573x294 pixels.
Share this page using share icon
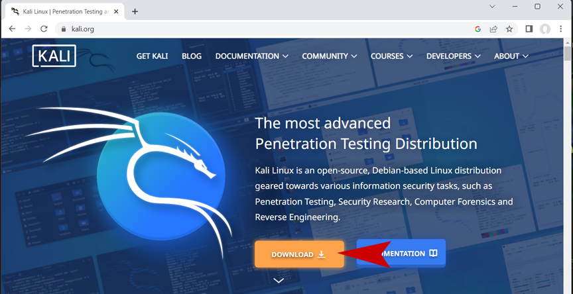pos(493,29)
